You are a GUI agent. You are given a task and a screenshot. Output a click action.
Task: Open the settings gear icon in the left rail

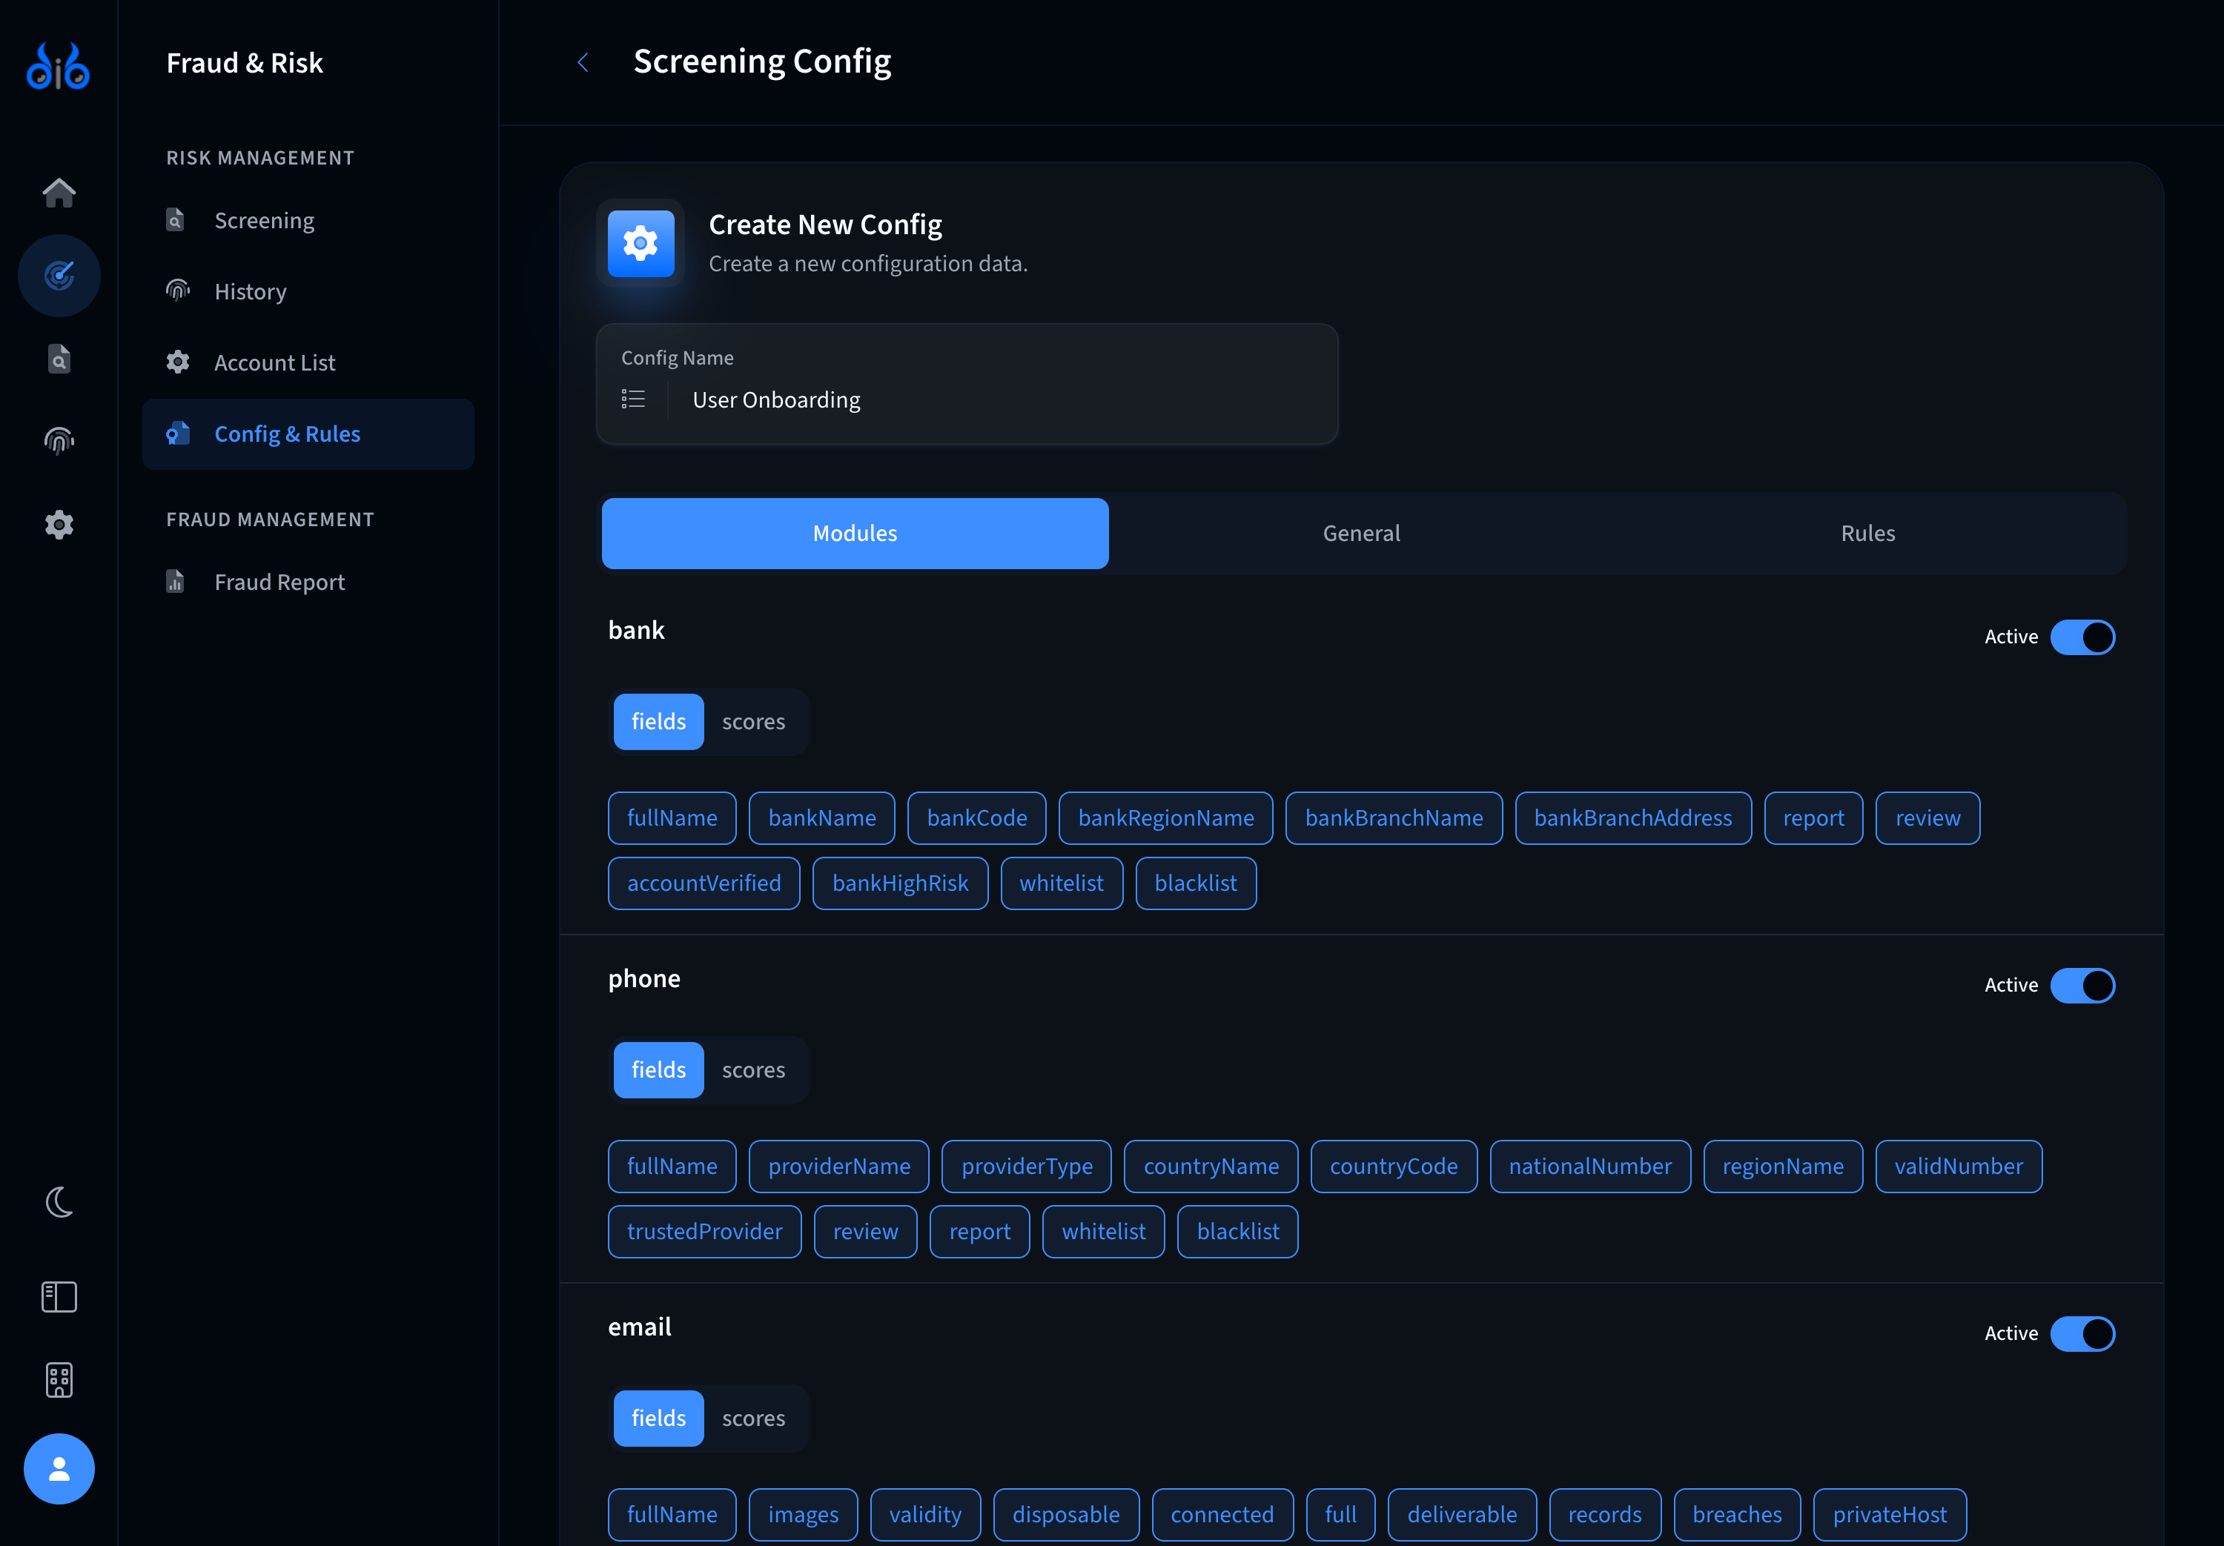coord(59,524)
